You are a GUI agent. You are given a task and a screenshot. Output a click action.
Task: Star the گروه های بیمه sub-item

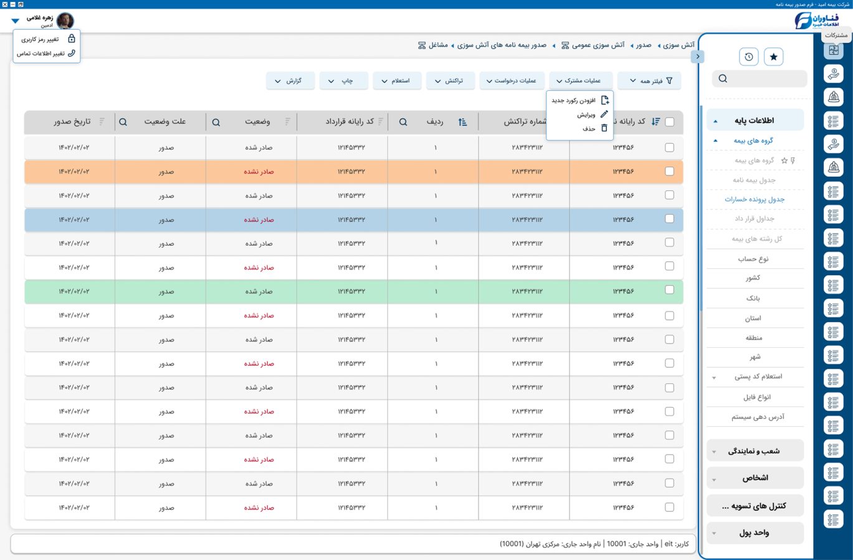[x=784, y=161]
